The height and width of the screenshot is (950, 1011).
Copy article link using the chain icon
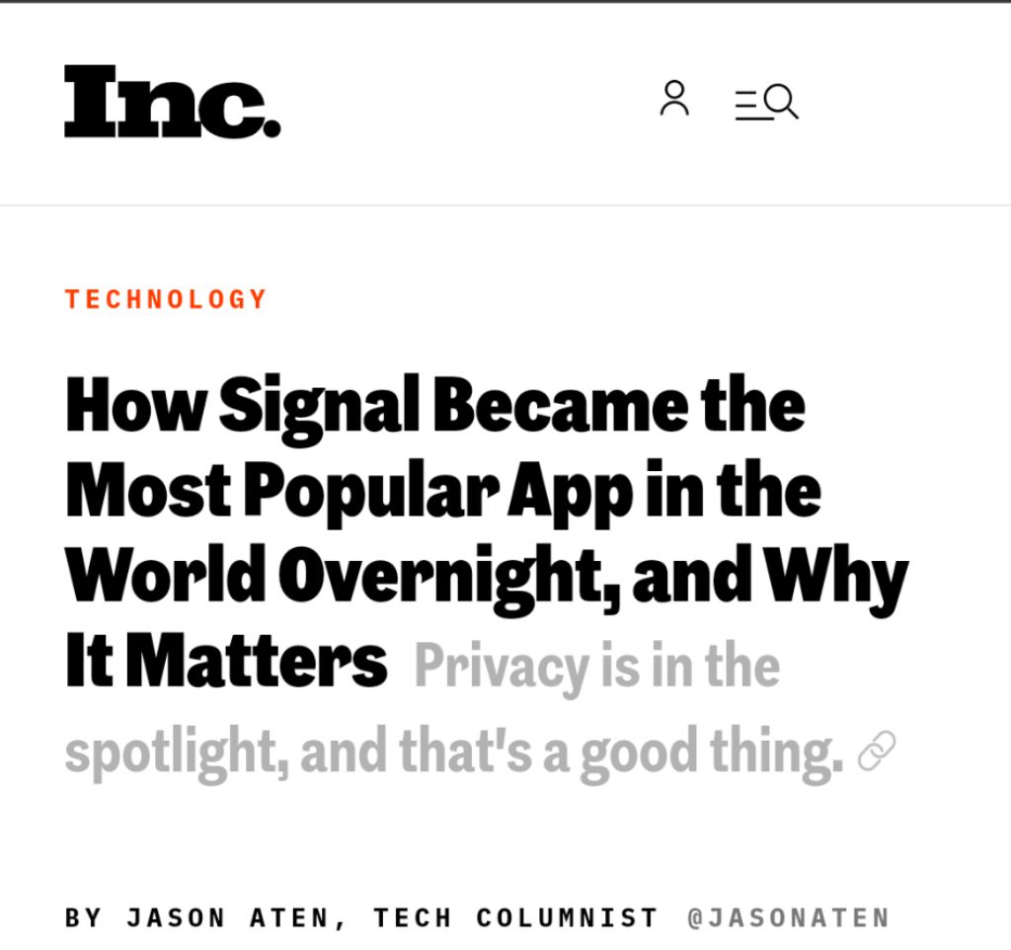click(x=877, y=752)
